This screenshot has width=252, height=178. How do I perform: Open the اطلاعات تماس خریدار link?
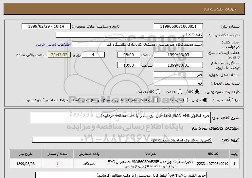pyautogui.click(x=53, y=44)
